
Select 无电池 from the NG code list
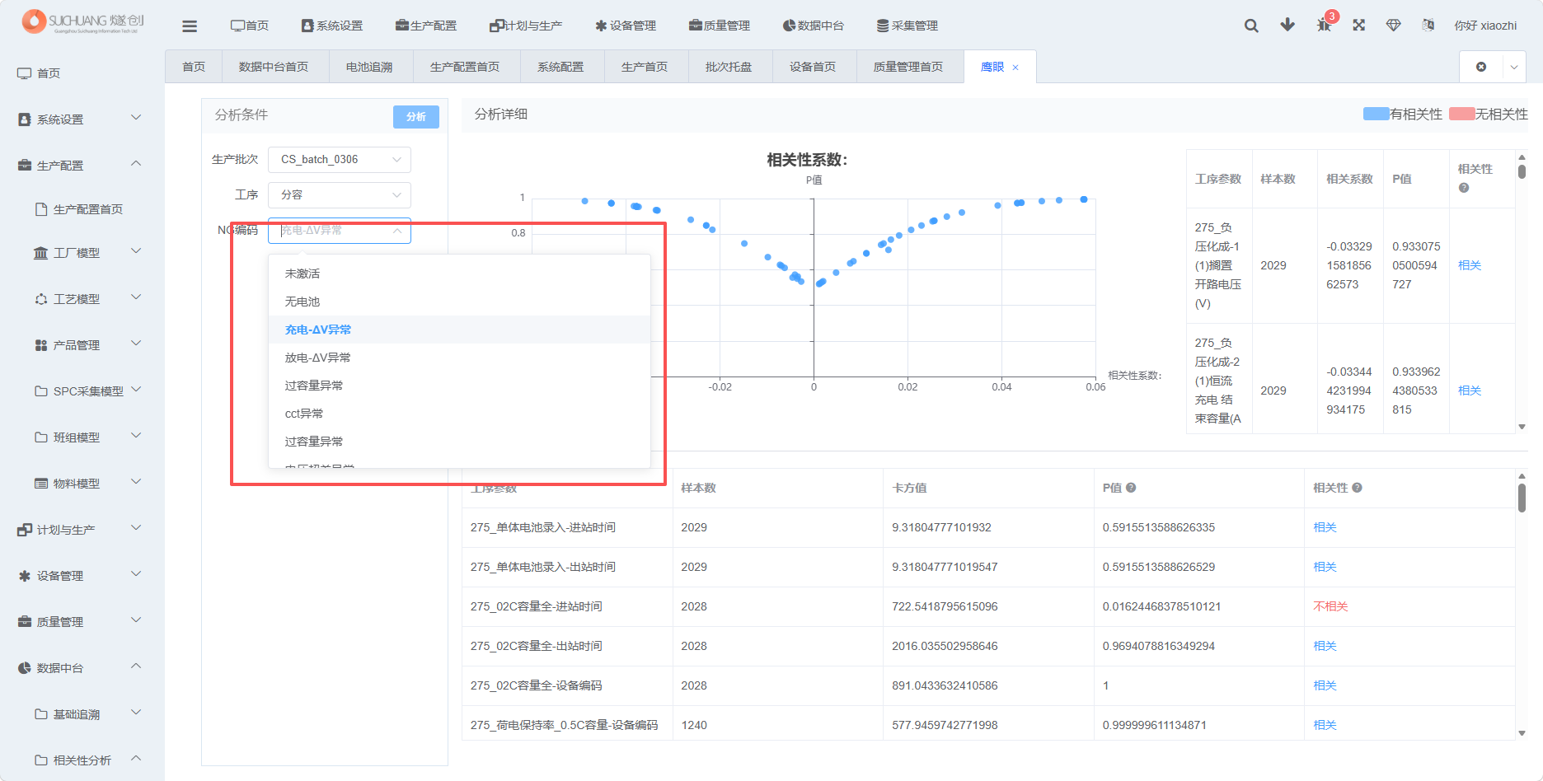(x=459, y=302)
